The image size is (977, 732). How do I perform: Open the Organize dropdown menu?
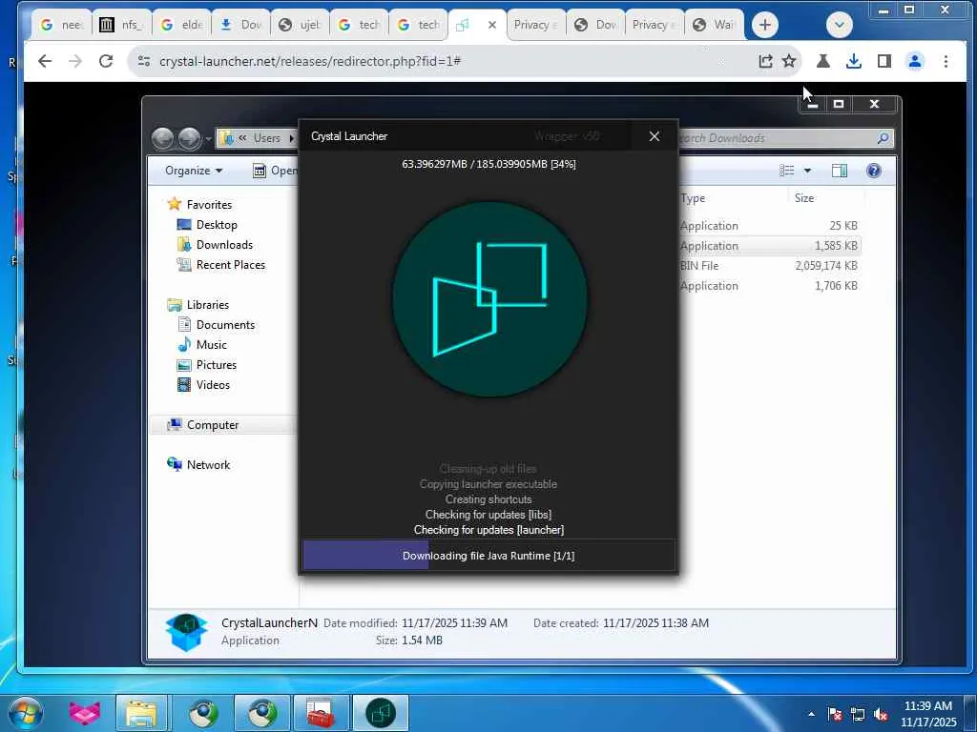tap(194, 171)
